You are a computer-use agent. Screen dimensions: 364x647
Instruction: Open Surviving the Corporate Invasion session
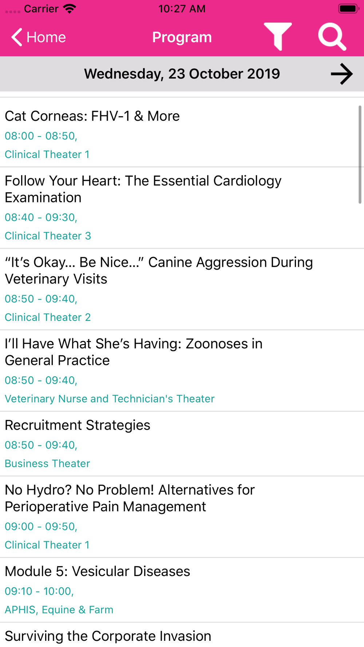pyautogui.click(x=182, y=635)
